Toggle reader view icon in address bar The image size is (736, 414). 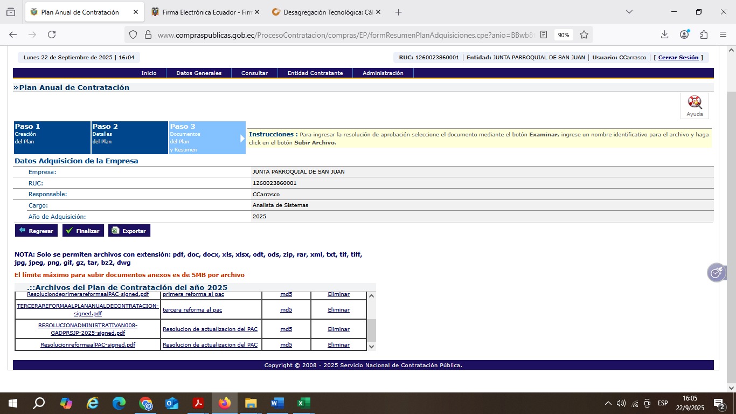544,34
